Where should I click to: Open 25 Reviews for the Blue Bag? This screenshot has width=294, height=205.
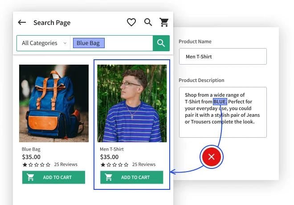pos(65,164)
